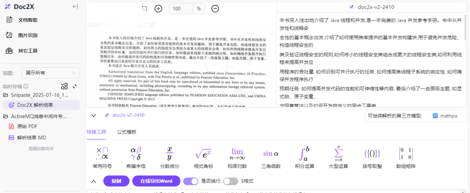This screenshot has width=470, height=193.
Task: Open 根式角标 formula group
Action: (x=204, y=157)
